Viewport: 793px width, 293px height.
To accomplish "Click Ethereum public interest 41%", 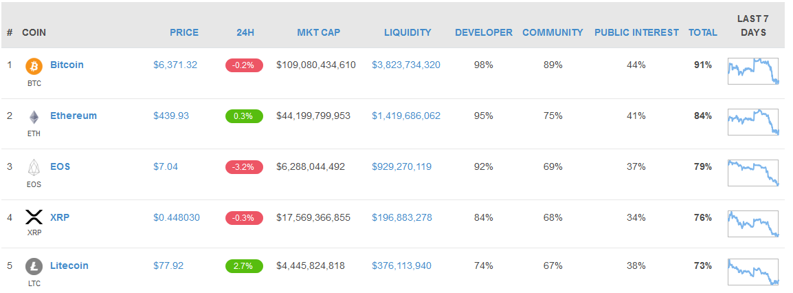I will pyautogui.click(x=636, y=116).
